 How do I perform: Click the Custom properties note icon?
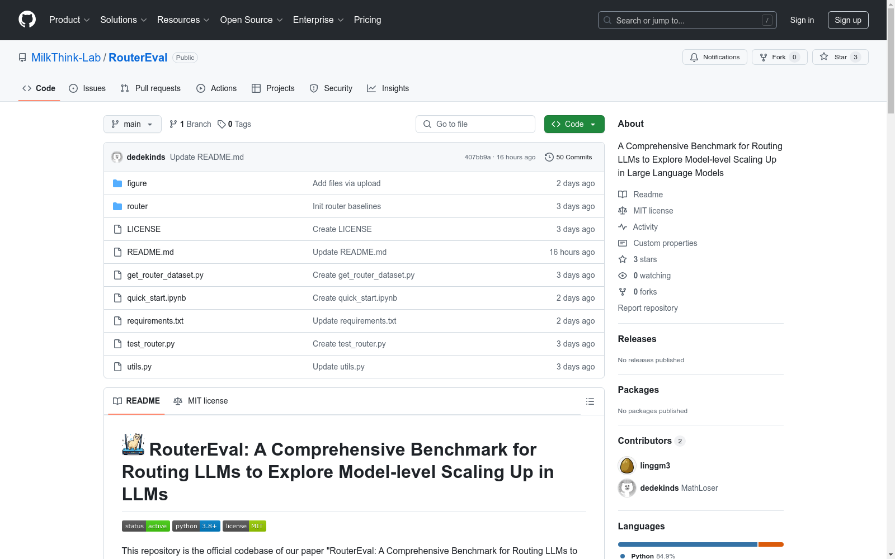pyautogui.click(x=623, y=243)
